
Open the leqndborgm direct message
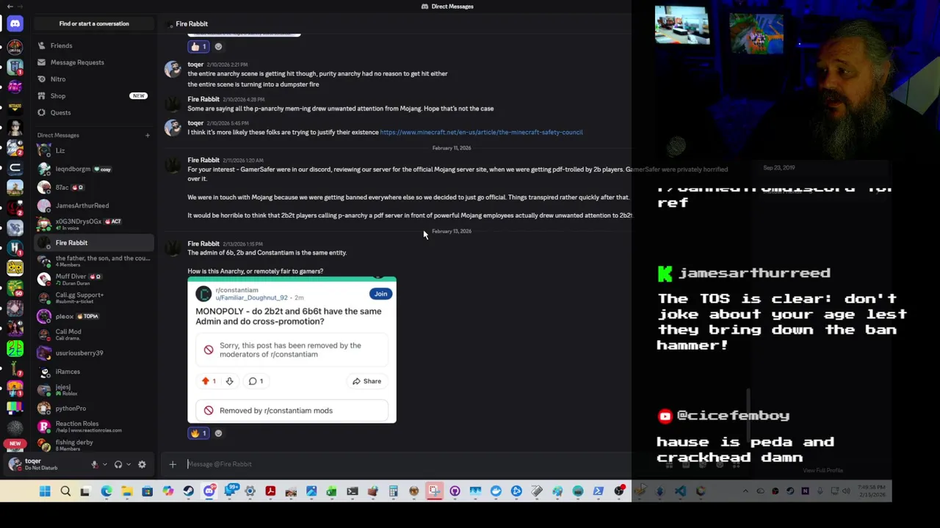94,169
